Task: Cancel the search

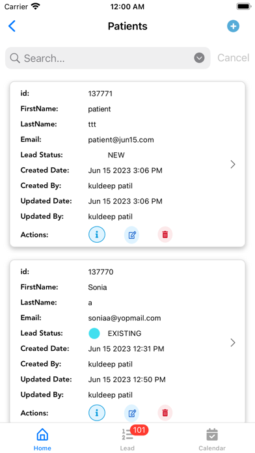Action: tap(233, 58)
